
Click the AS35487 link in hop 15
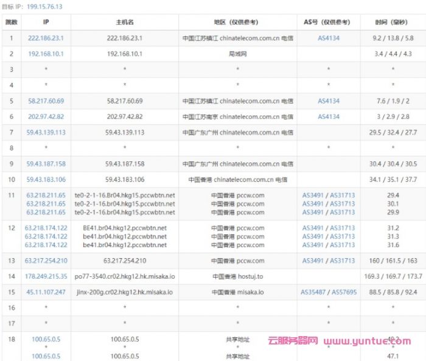pyautogui.click(x=313, y=292)
